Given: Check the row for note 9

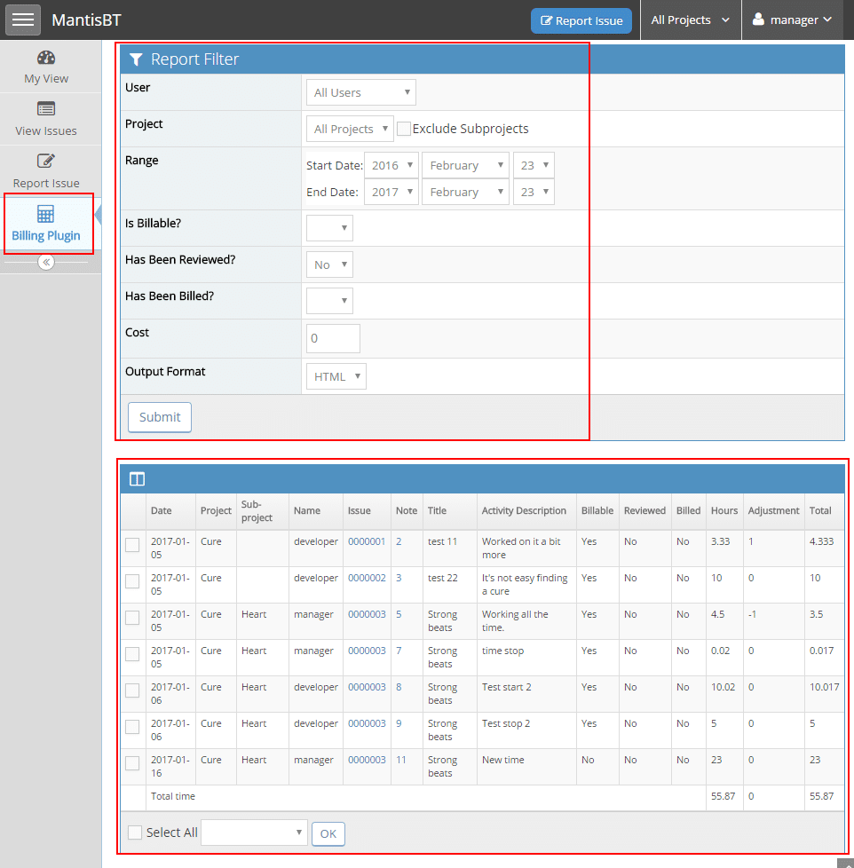Looking at the screenshot, I should [132, 727].
